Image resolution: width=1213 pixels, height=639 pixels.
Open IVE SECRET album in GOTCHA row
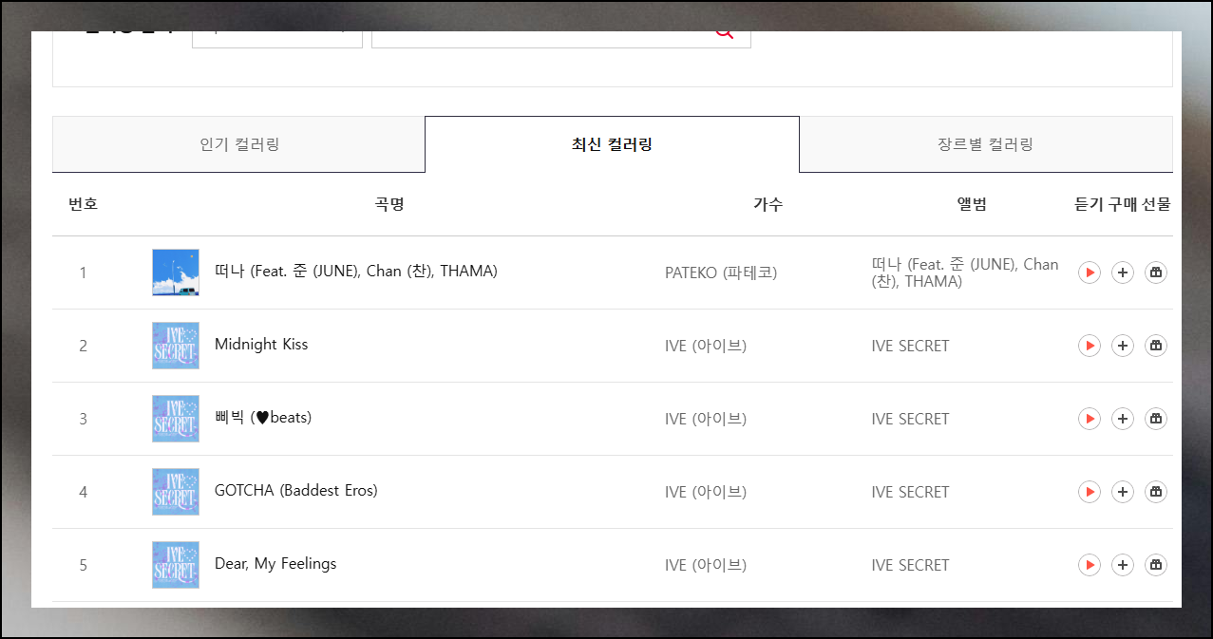910,492
